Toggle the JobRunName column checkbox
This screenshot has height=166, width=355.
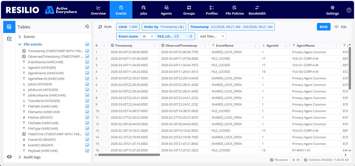tap(87, 95)
